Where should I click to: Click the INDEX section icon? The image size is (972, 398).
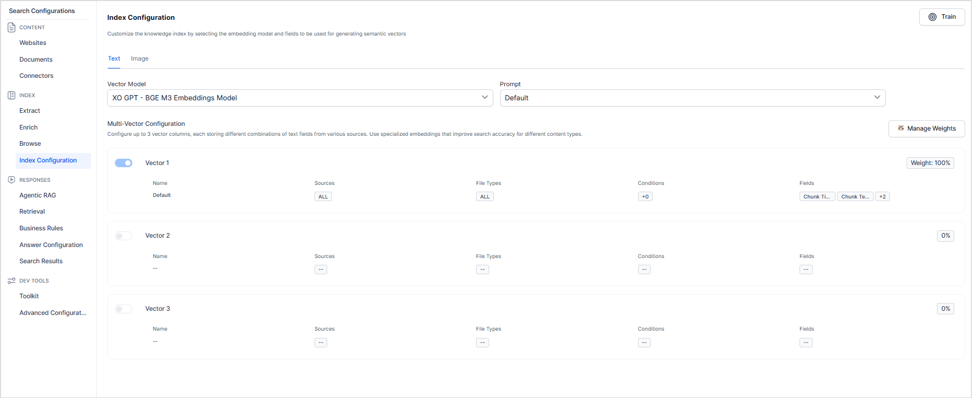click(x=11, y=95)
